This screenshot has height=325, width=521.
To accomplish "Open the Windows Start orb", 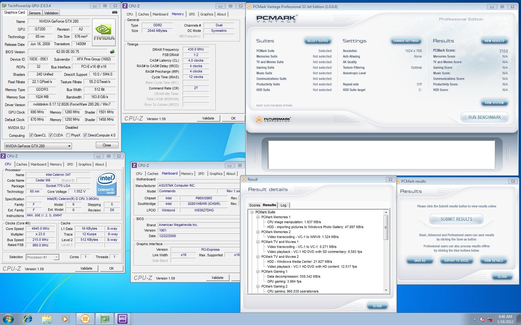I will [x=8, y=319].
